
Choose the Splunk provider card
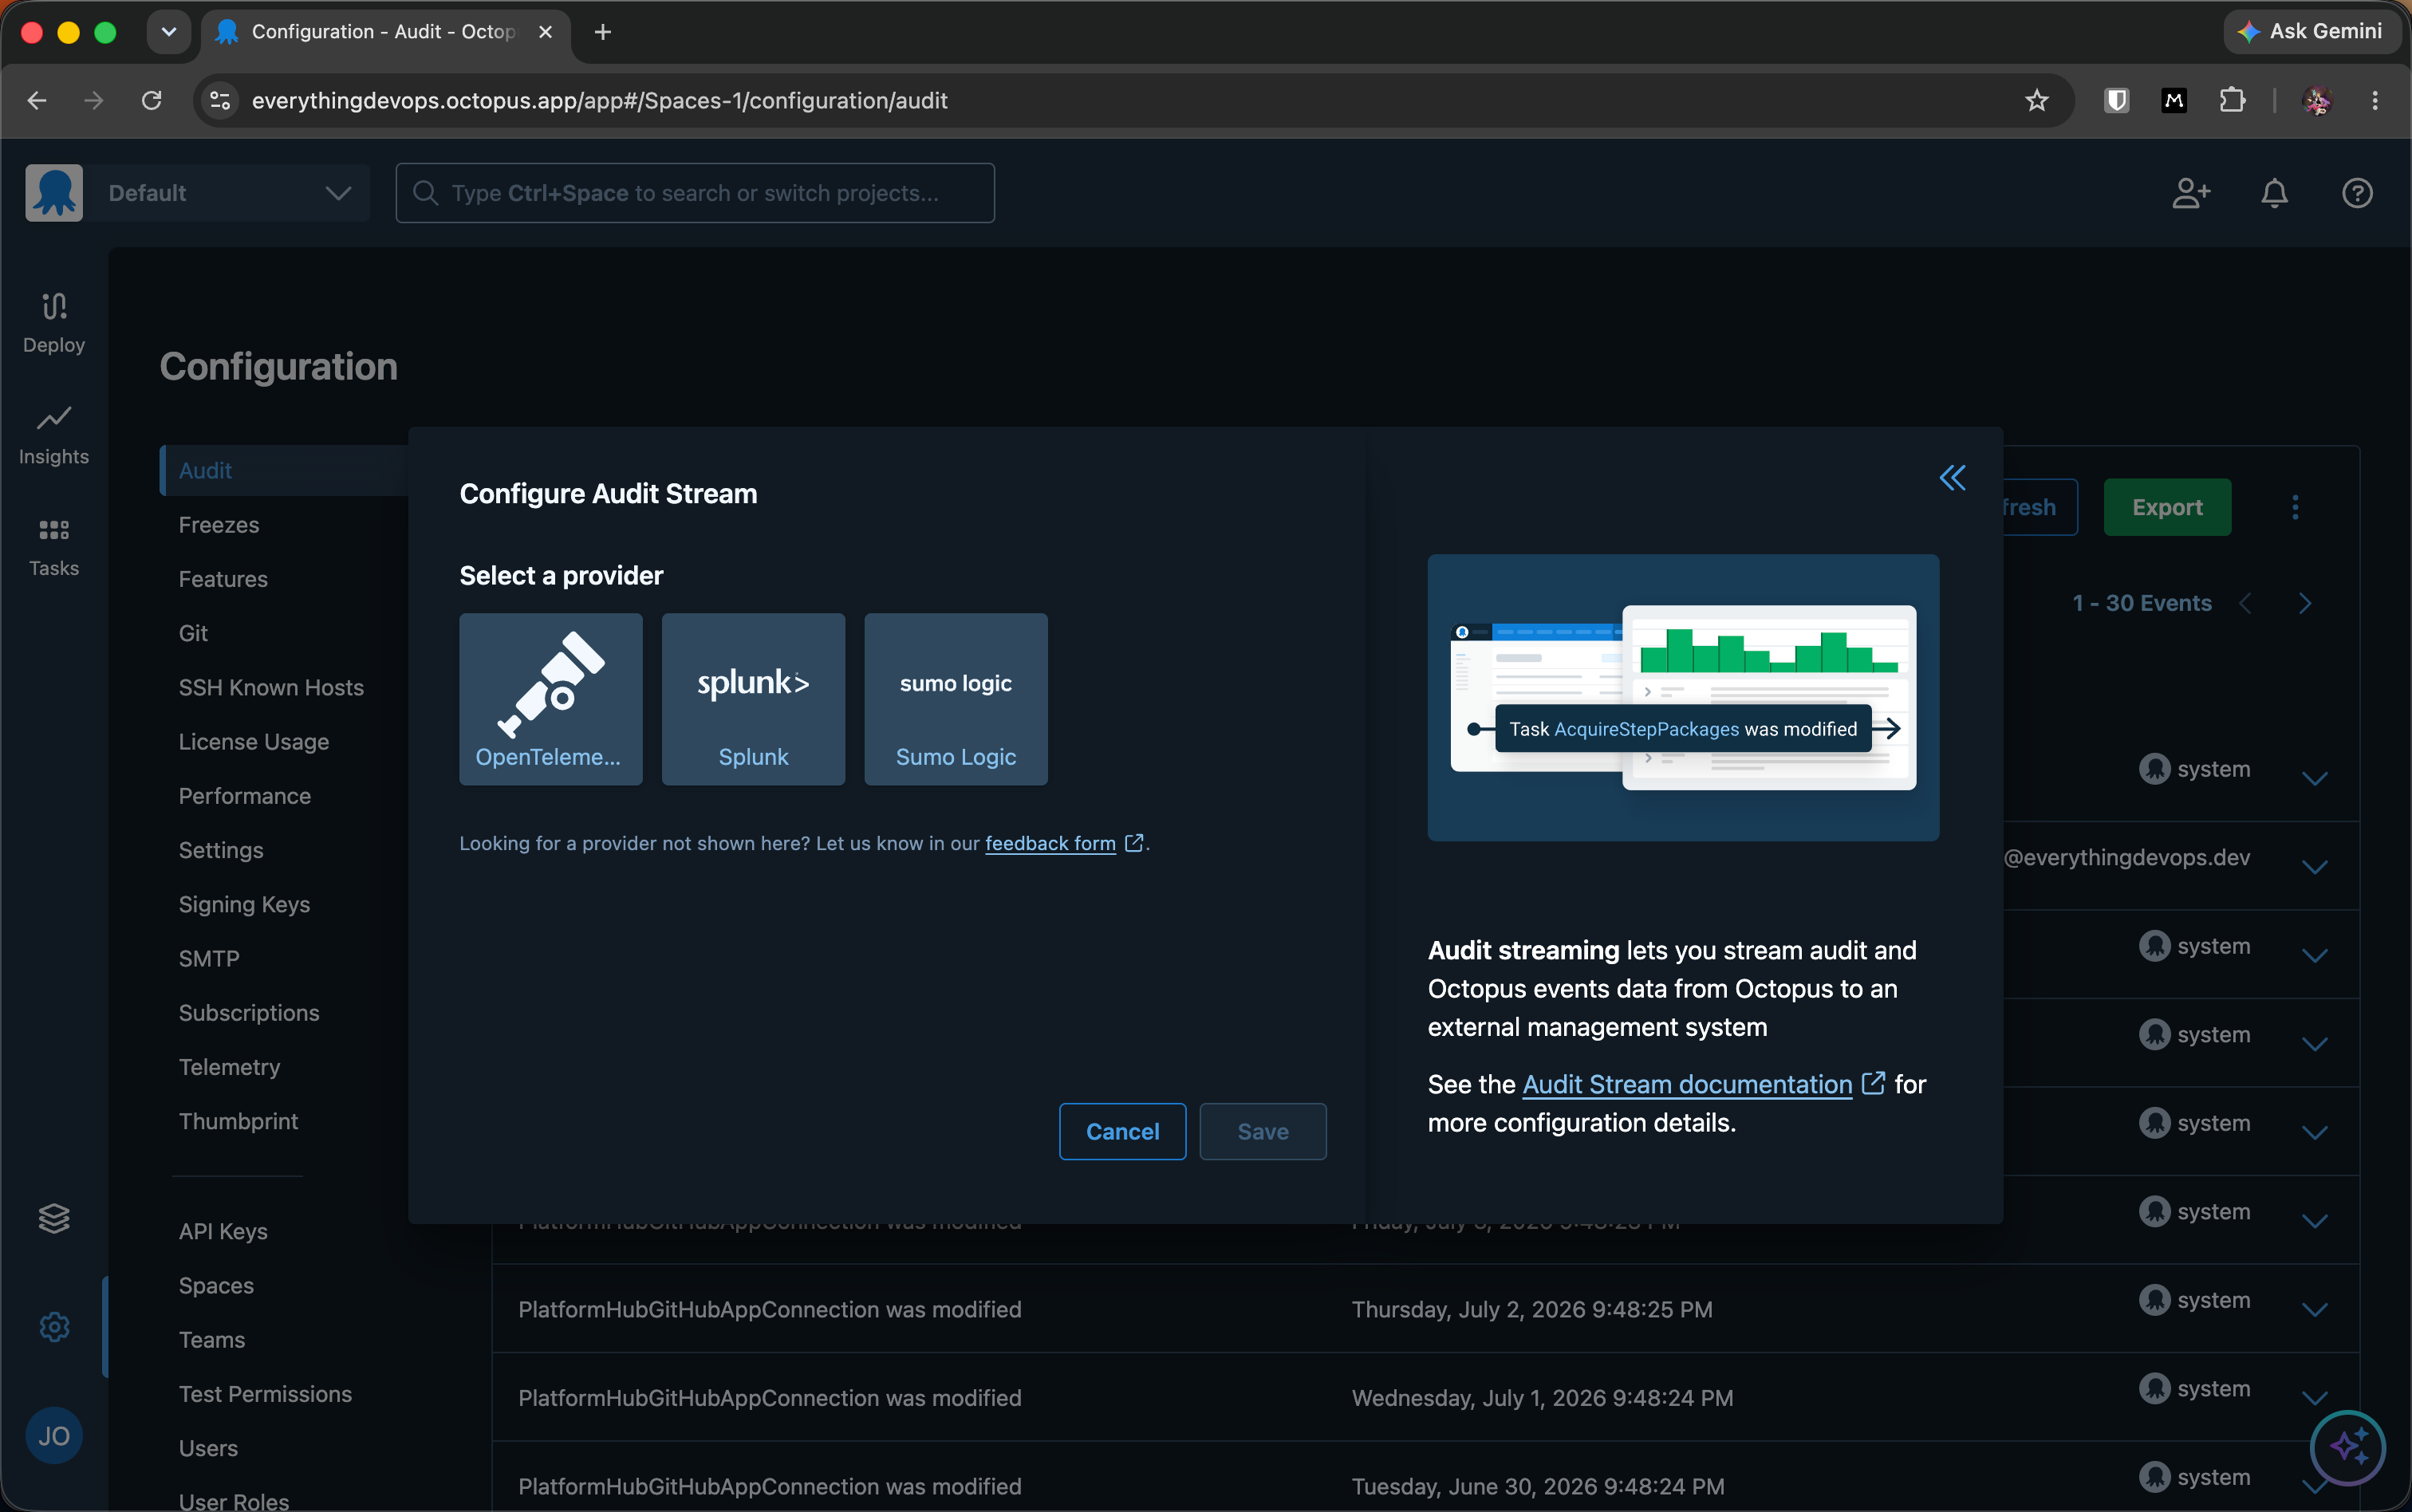pyautogui.click(x=753, y=699)
